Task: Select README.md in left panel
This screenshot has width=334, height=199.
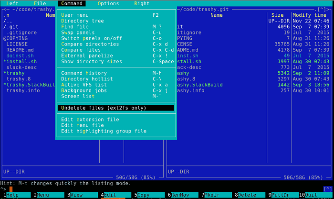Action: [20, 50]
